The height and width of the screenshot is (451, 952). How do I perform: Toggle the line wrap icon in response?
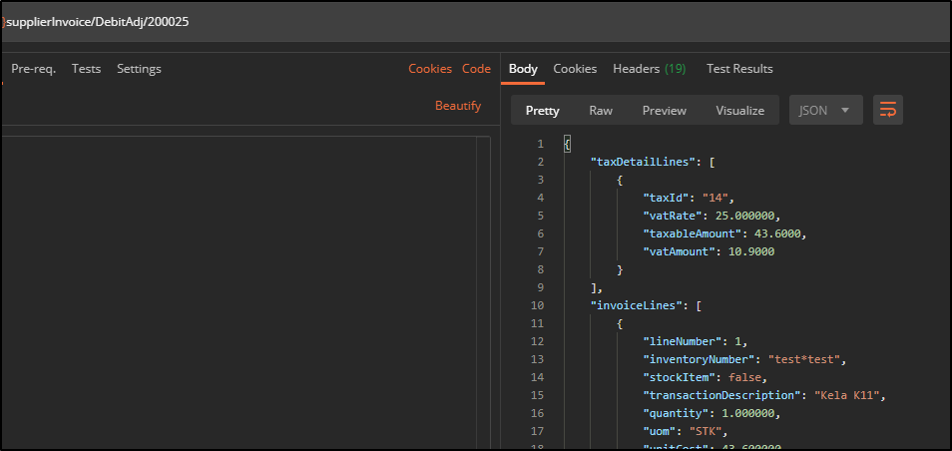[887, 110]
